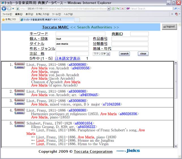
Task: Click the 地域・年代 input field
Action: [130, 49]
